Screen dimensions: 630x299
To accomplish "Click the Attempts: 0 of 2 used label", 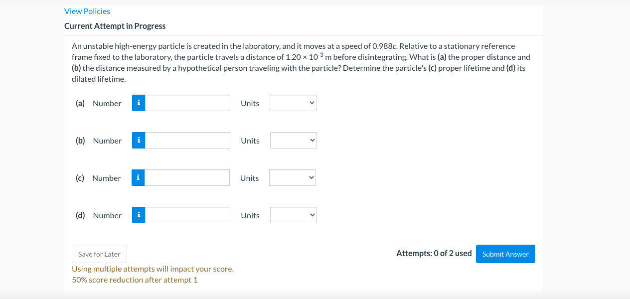I will click(x=434, y=253).
